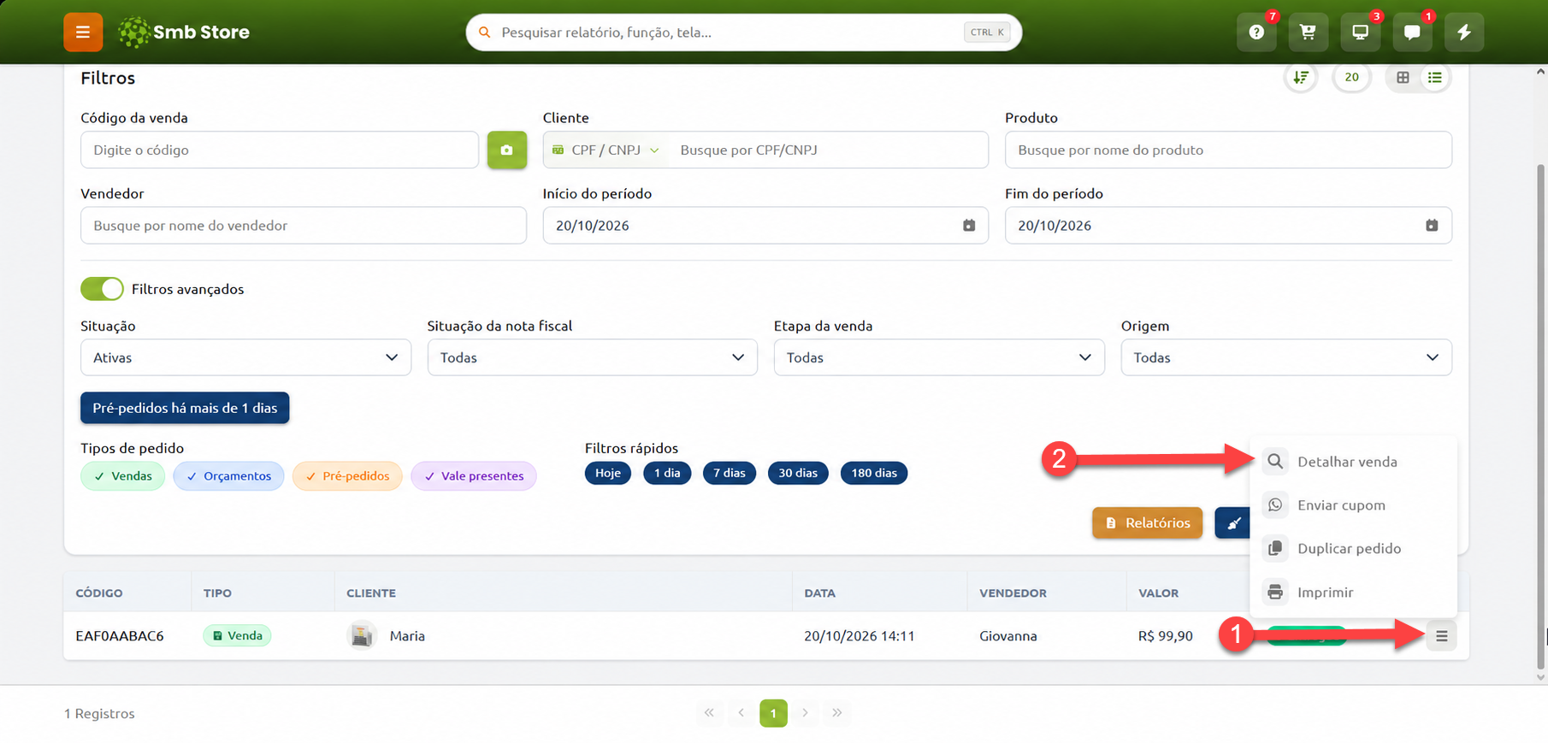Screen dimensions: 1548x743
Task: Open the chat messages icon
Action: 1412,32
